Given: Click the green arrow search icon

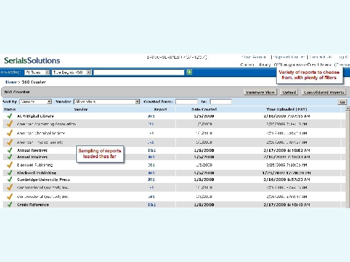Looking at the screenshot, I should pyautogui.click(x=189, y=72).
